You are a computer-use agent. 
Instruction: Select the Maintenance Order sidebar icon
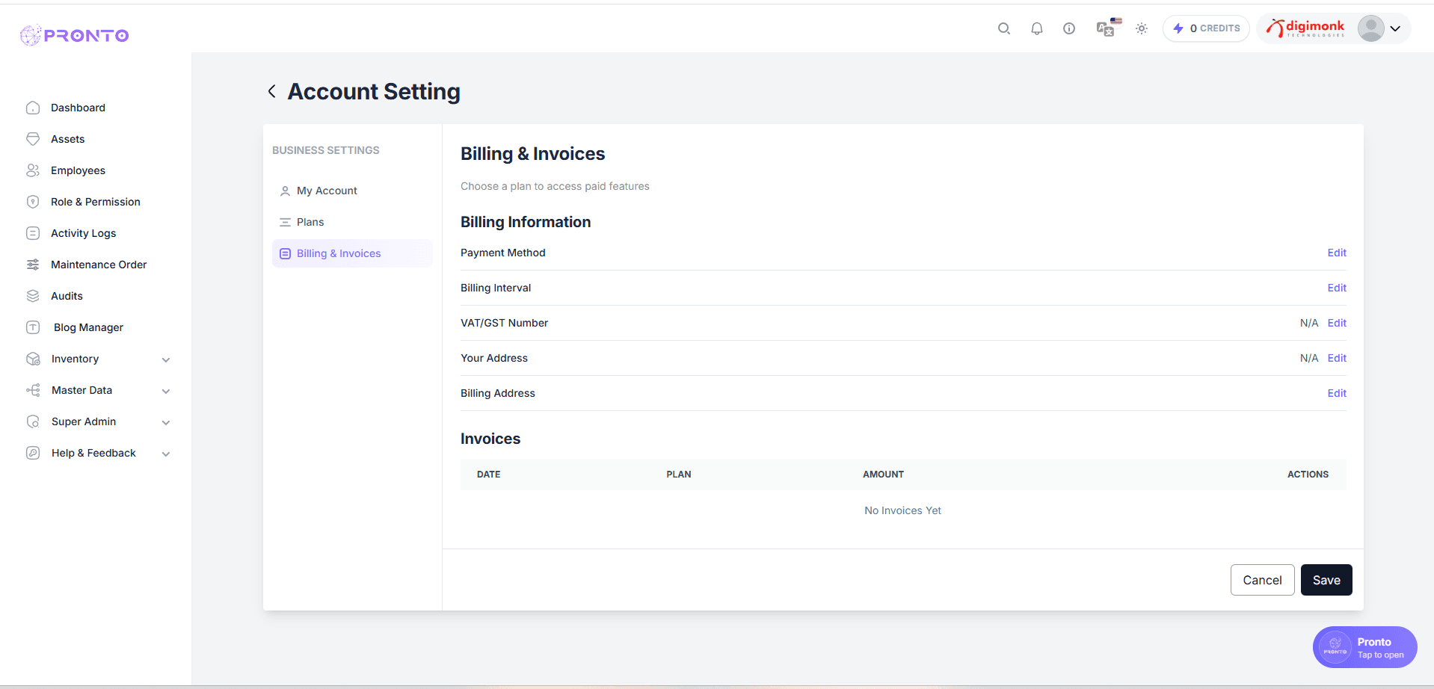(33, 264)
